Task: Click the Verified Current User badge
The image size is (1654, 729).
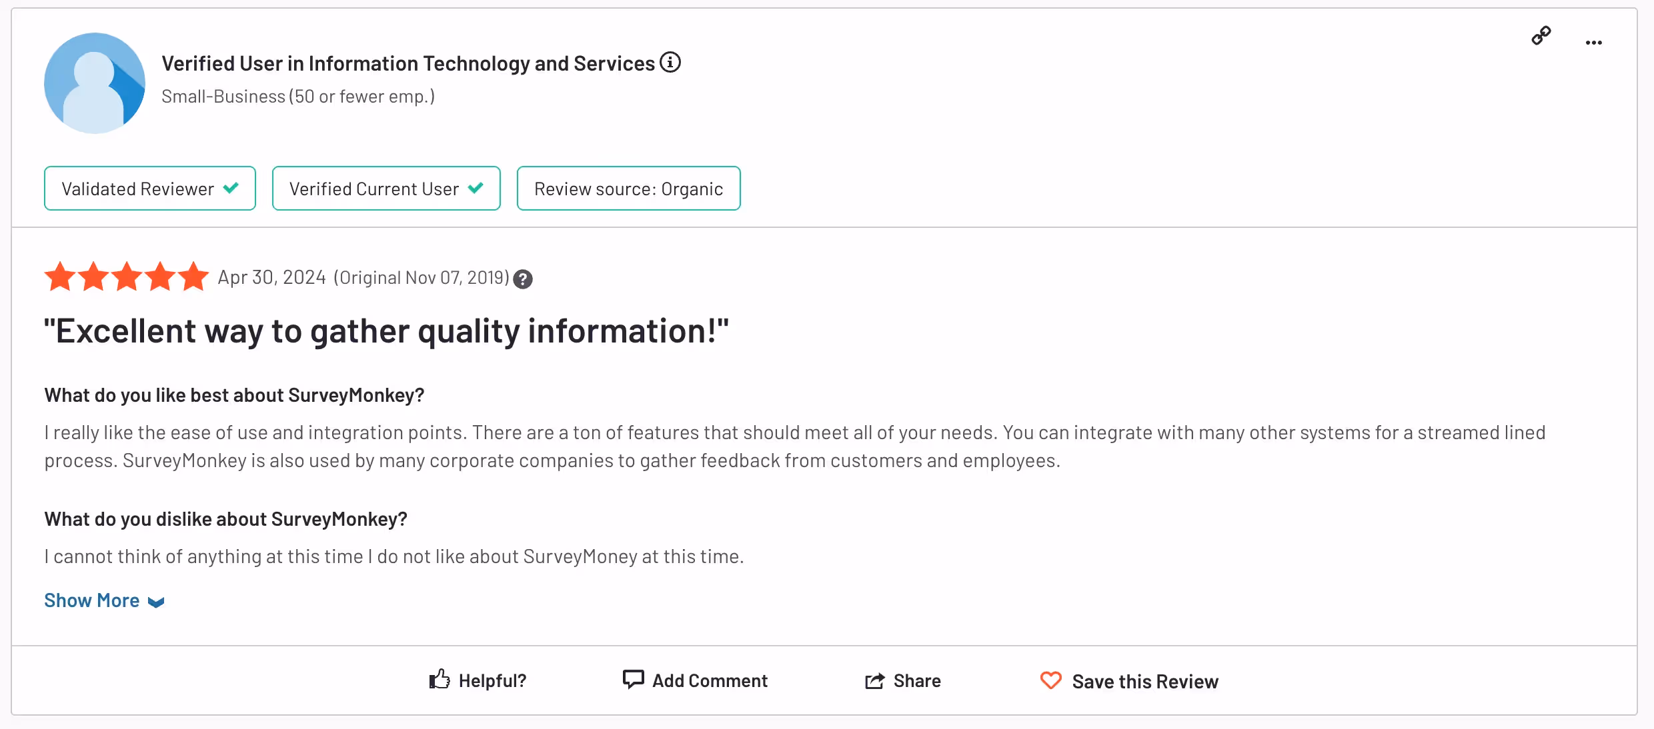Action: 386,189
